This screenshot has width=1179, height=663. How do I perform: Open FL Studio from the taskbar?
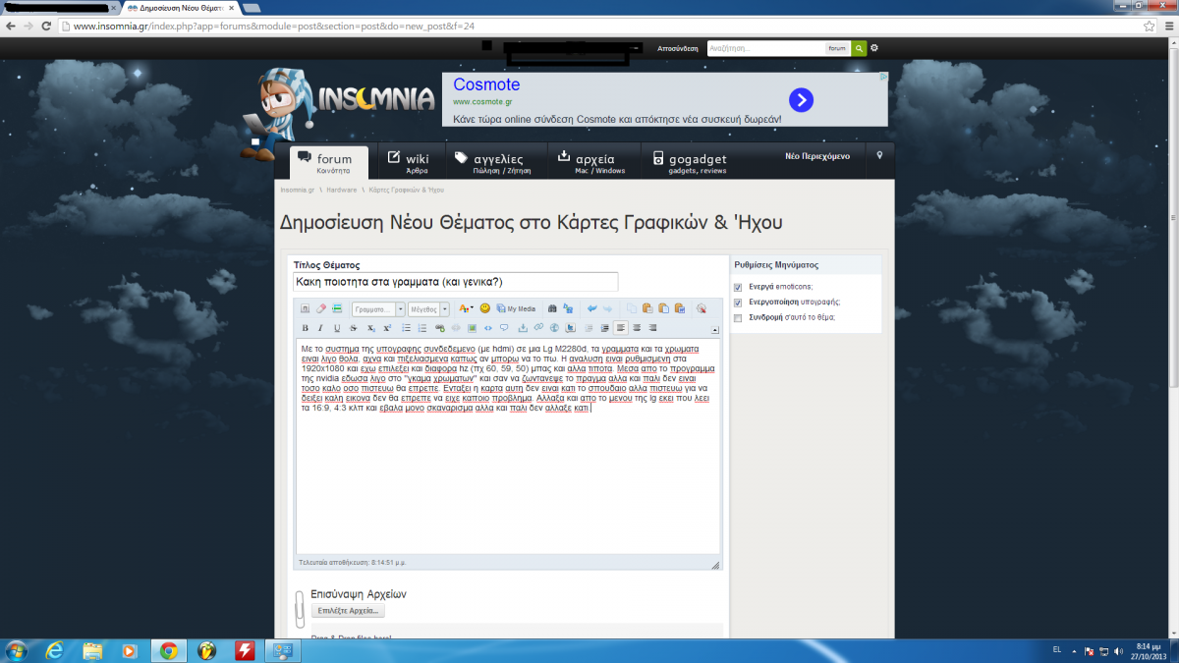pos(206,650)
